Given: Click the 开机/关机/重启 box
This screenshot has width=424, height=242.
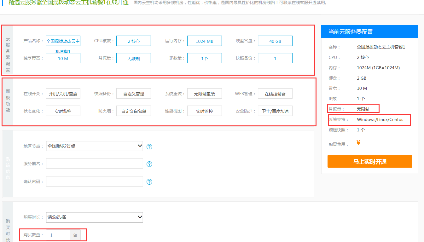Looking at the screenshot, I should click(x=63, y=94).
